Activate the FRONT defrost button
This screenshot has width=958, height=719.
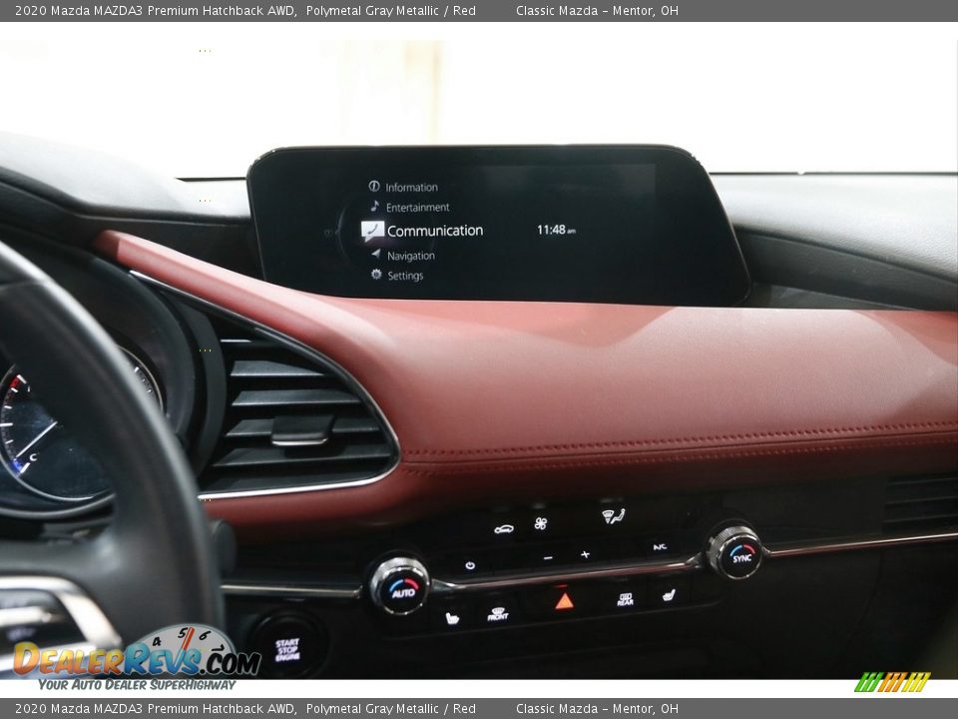pos(498,614)
